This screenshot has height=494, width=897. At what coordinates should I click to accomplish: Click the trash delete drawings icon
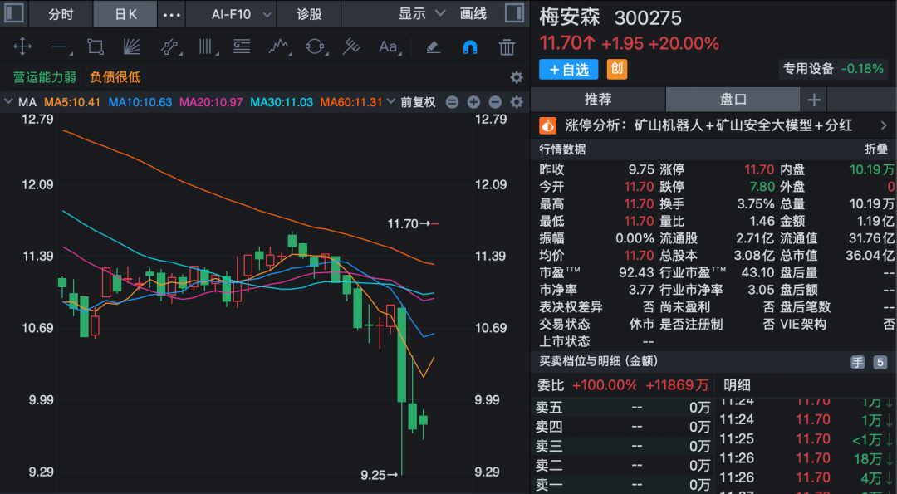507,46
